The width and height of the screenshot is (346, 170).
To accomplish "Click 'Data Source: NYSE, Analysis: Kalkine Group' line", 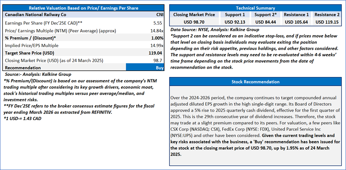I will pyautogui.click(x=215, y=29).
